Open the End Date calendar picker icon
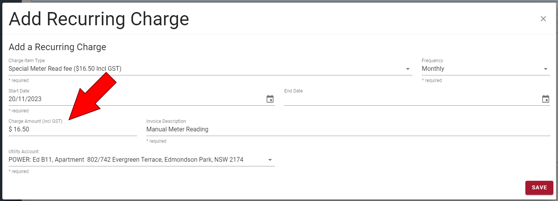Viewport: 558px width, 201px height. (546, 99)
